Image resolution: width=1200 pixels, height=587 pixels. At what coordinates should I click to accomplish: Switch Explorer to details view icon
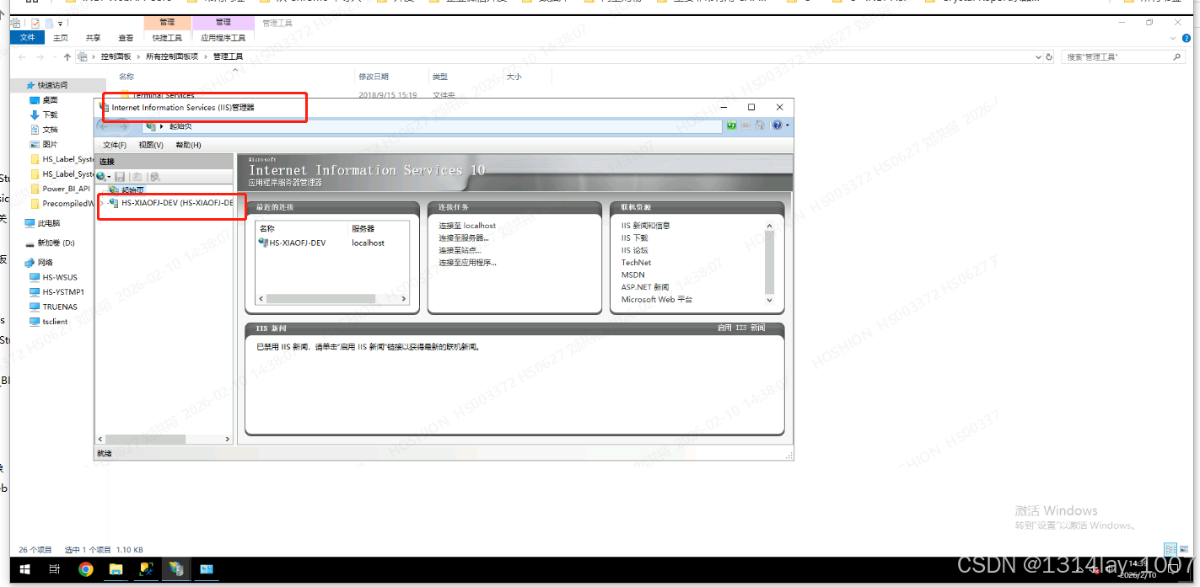tap(1170, 549)
